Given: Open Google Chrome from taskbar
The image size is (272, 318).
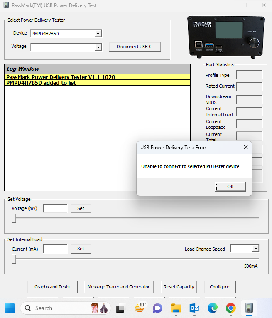Looking at the screenshot, I should 231,308.
